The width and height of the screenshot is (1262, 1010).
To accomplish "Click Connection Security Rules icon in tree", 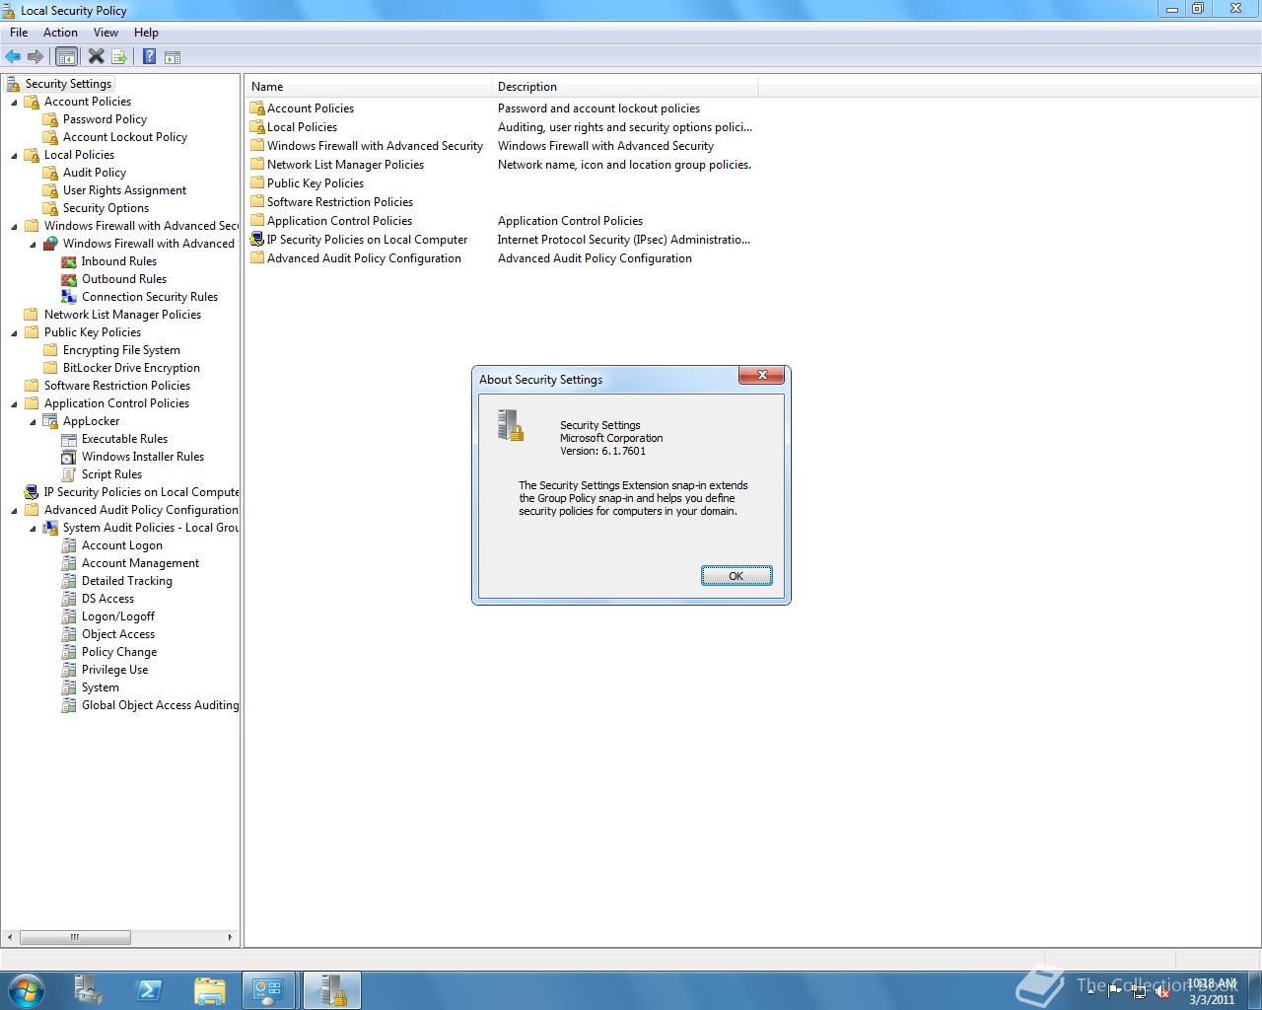I will click(x=69, y=297).
